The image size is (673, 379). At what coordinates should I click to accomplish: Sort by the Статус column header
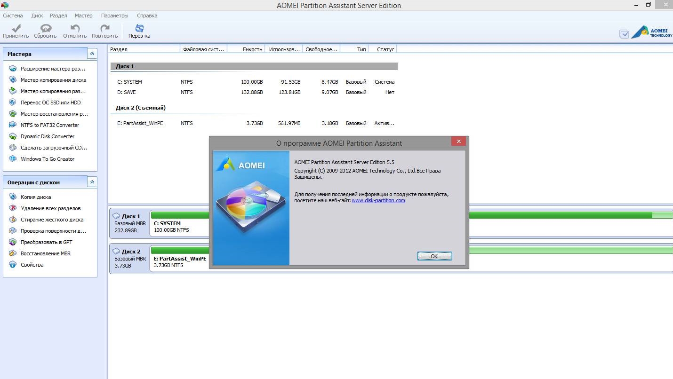click(x=382, y=49)
